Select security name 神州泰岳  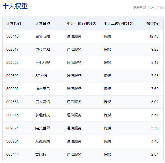(x=43, y=89)
